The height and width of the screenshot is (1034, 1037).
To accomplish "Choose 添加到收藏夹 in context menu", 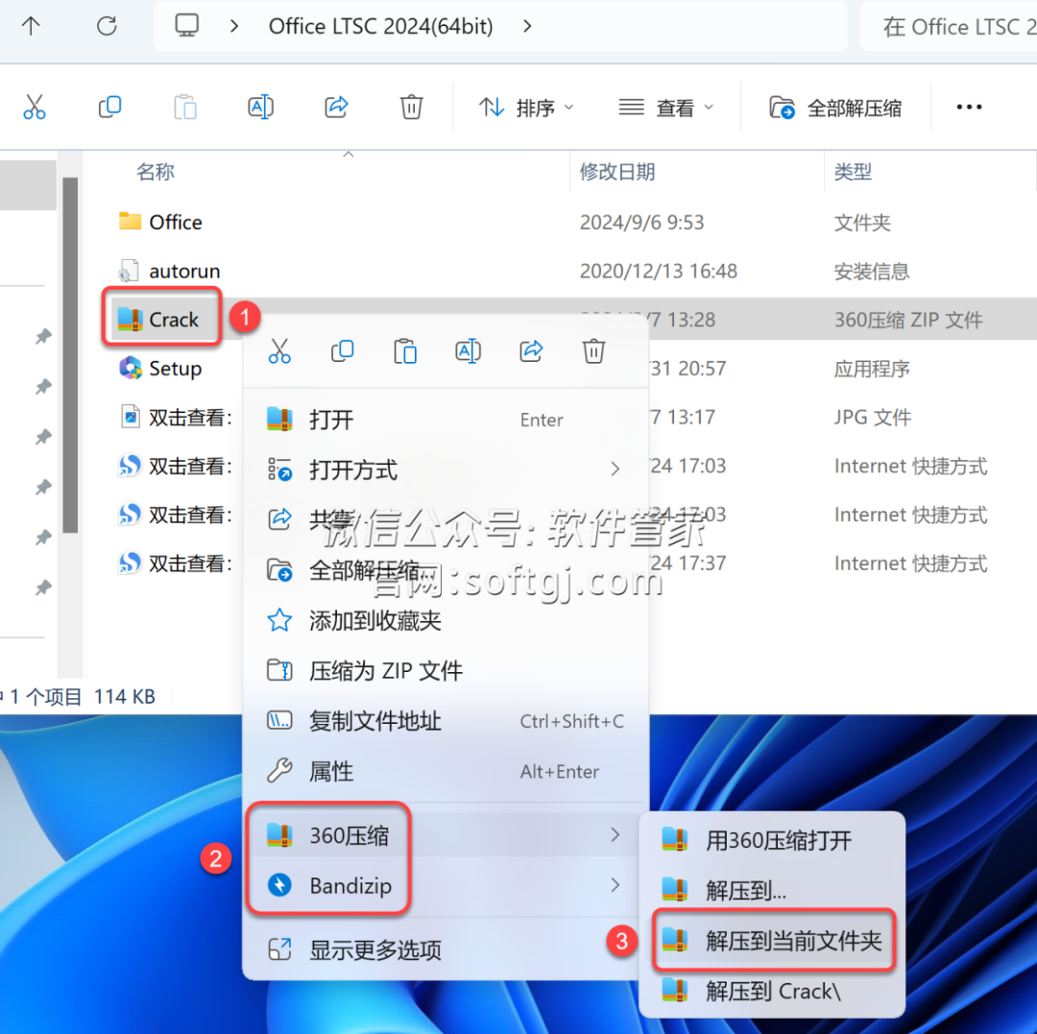I will [x=446, y=620].
